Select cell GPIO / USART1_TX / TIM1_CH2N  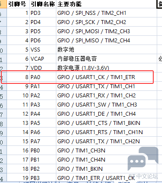pos(107,142)
